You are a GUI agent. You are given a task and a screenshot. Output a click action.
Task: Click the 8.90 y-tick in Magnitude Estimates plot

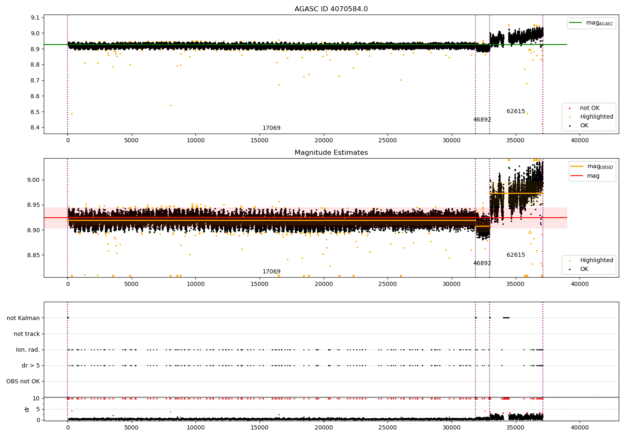click(x=34, y=230)
